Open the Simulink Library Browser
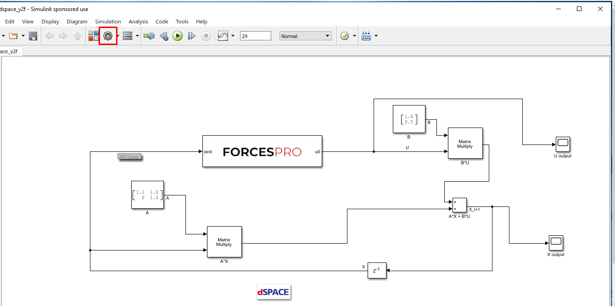The width and height of the screenshot is (615, 306). click(x=94, y=36)
